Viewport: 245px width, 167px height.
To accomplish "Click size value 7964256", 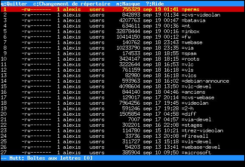I will [x=130, y=103].
